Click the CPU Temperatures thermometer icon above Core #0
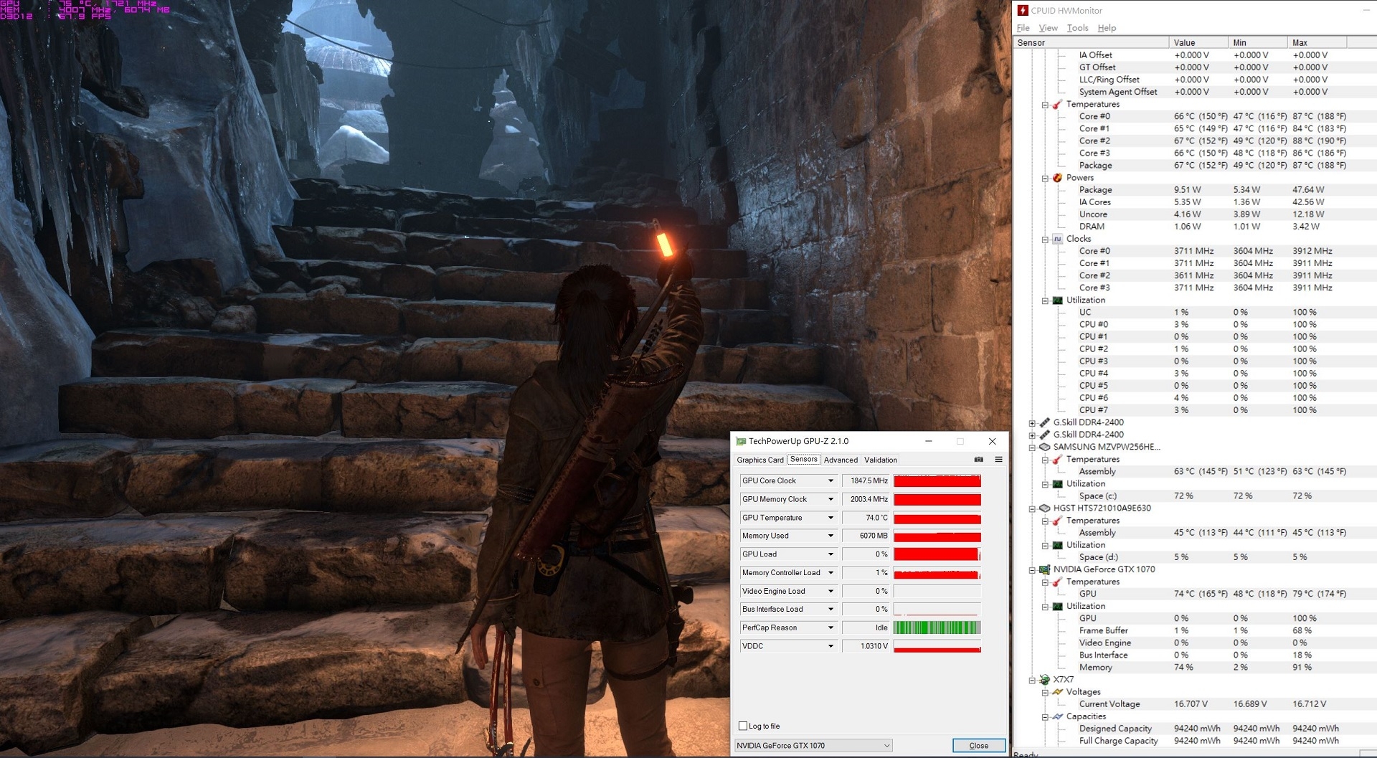Viewport: 1377px width, 758px height. pos(1056,105)
